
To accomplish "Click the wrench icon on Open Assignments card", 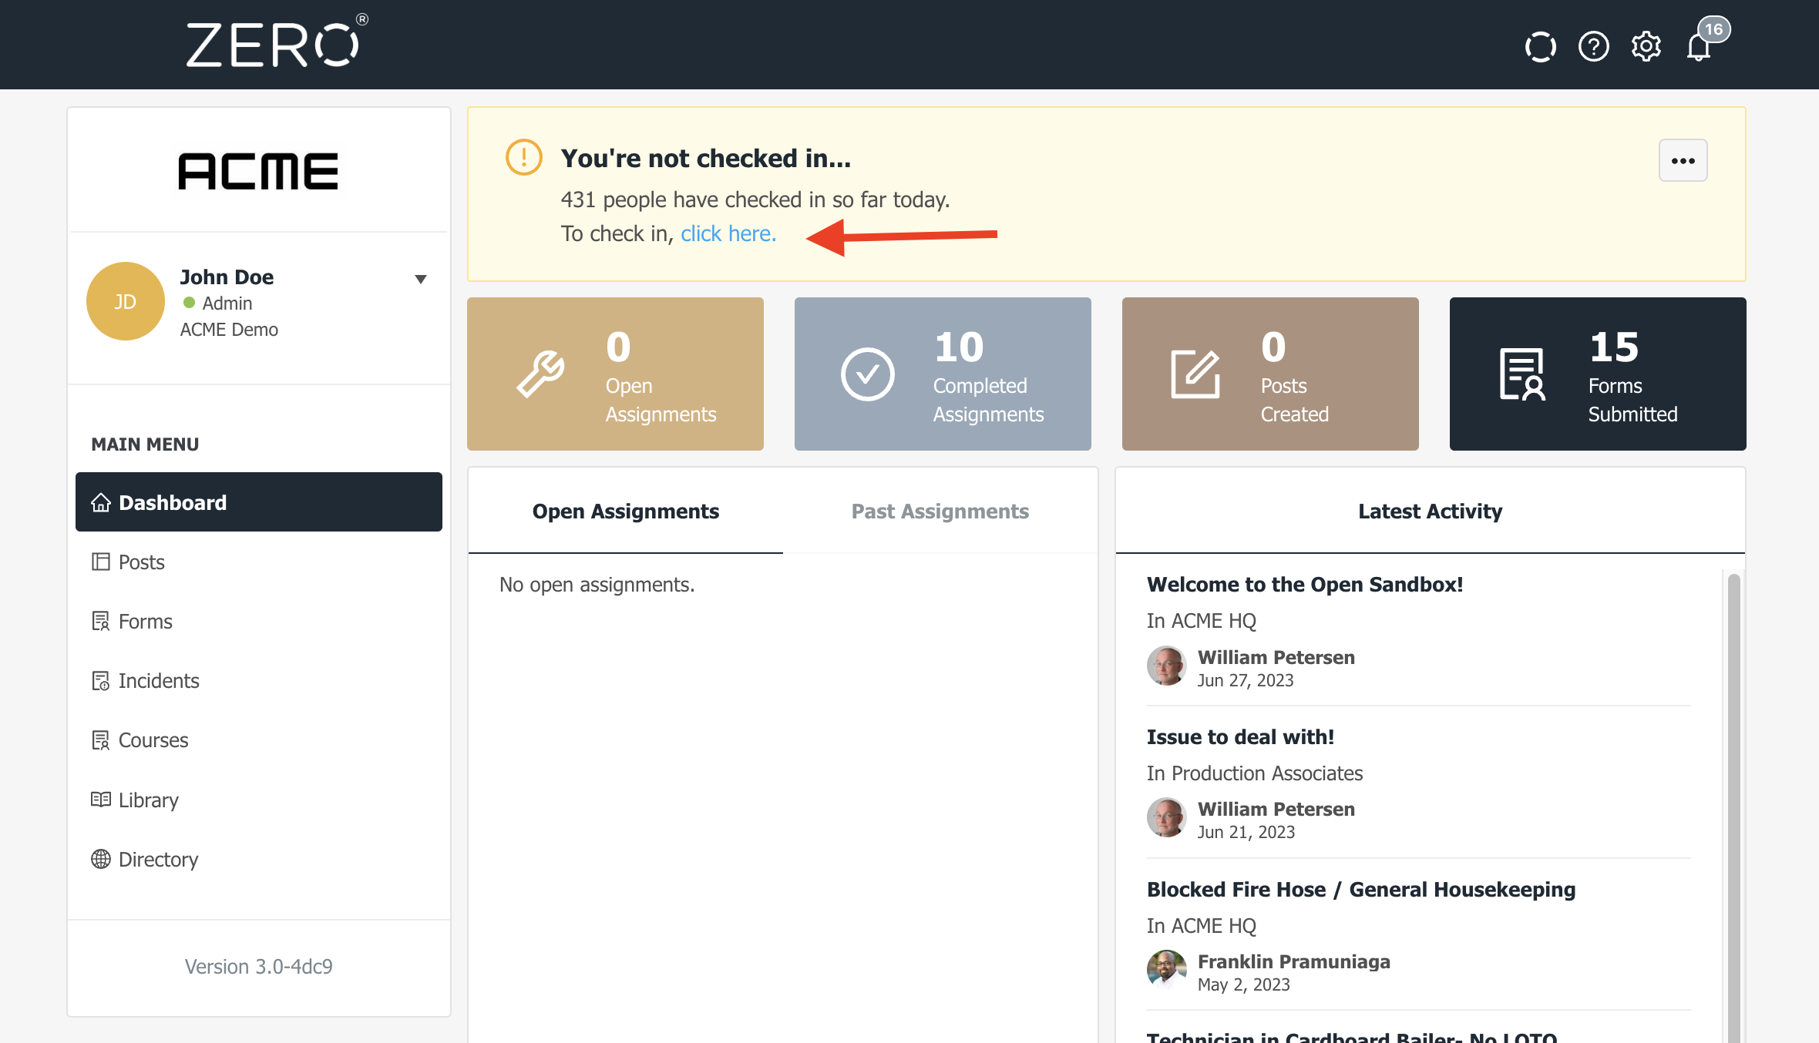I will click(x=540, y=374).
